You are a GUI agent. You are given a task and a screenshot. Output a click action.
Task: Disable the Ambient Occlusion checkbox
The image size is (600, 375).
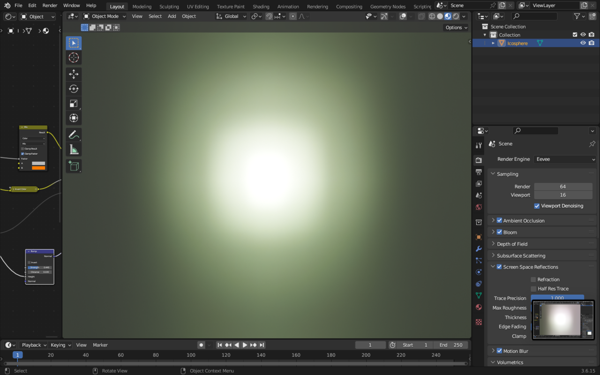click(499, 220)
